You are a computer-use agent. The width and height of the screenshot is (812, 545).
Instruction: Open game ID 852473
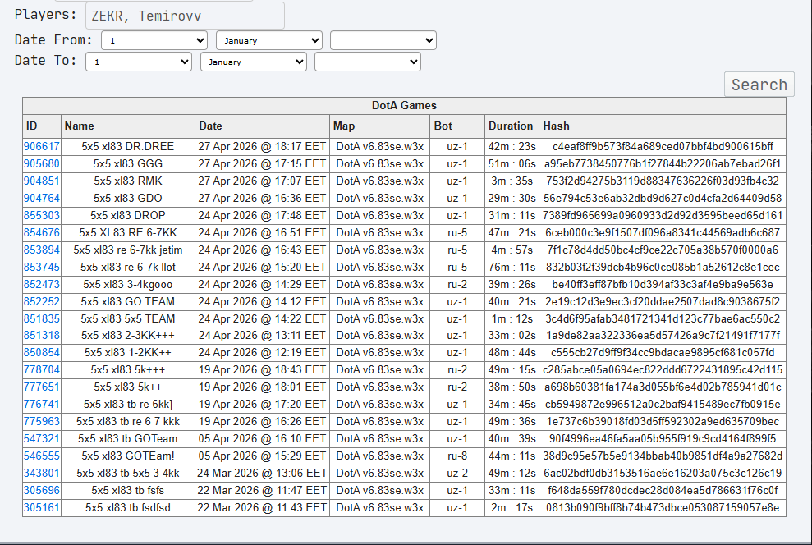pyautogui.click(x=41, y=284)
